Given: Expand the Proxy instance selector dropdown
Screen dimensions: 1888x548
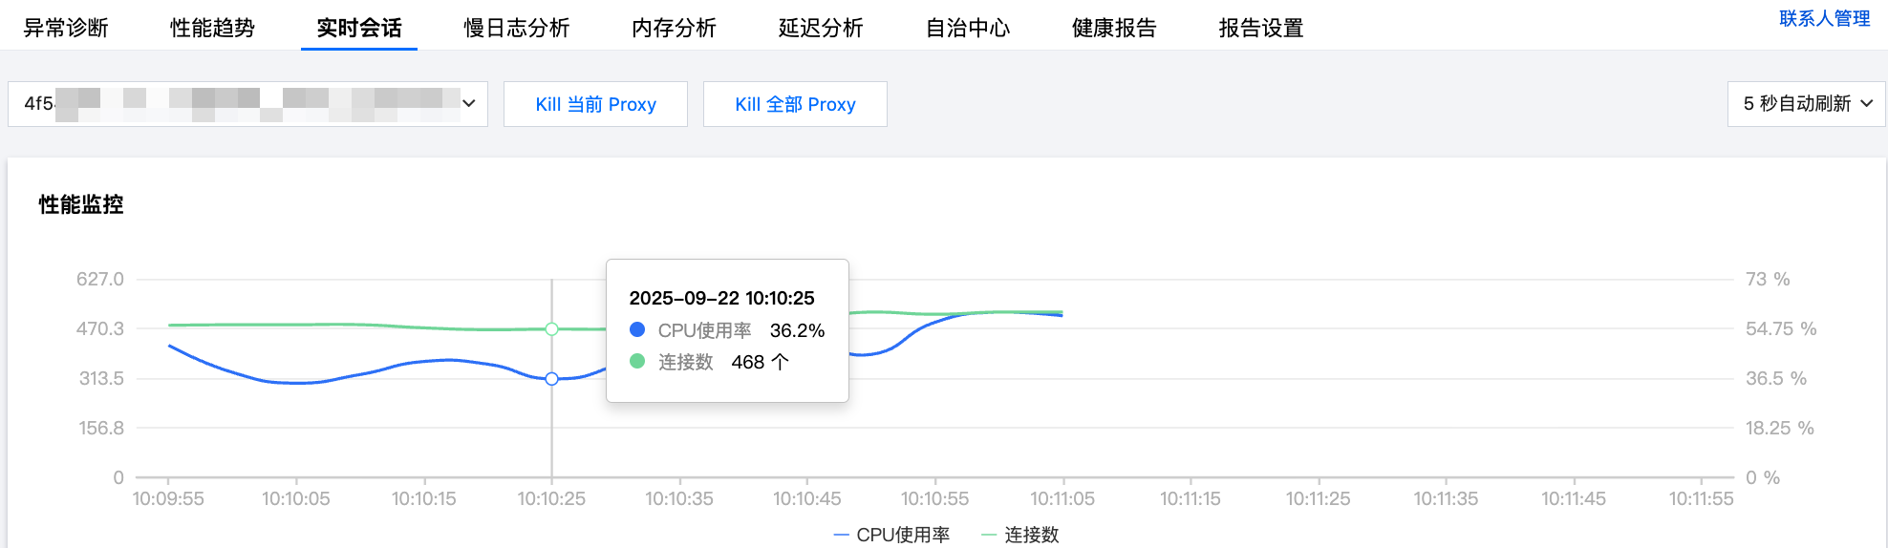Looking at the screenshot, I should coord(247,103).
